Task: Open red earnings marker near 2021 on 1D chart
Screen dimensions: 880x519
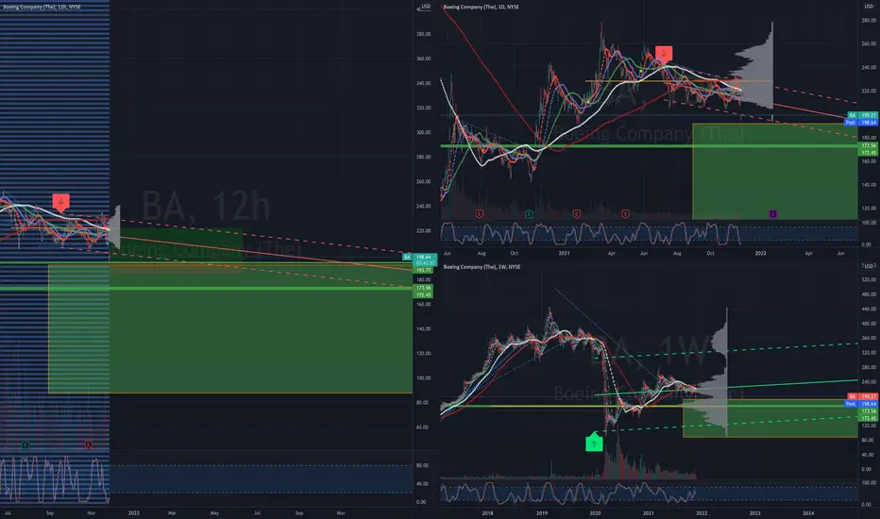Action: [x=576, y=214]
